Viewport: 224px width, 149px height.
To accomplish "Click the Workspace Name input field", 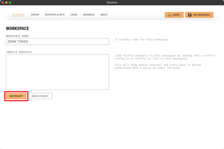I will (57, 41).
